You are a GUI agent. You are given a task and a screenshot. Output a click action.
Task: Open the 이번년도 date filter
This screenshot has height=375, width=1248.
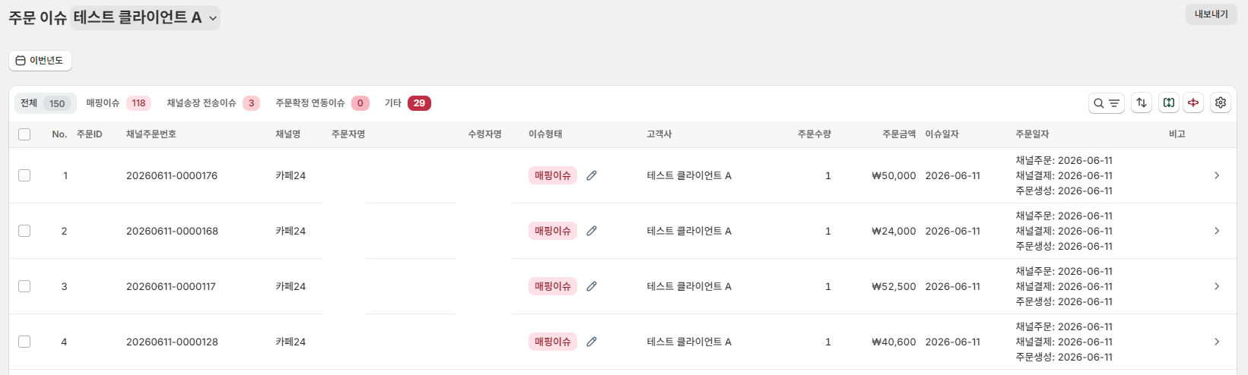(40, 61)
